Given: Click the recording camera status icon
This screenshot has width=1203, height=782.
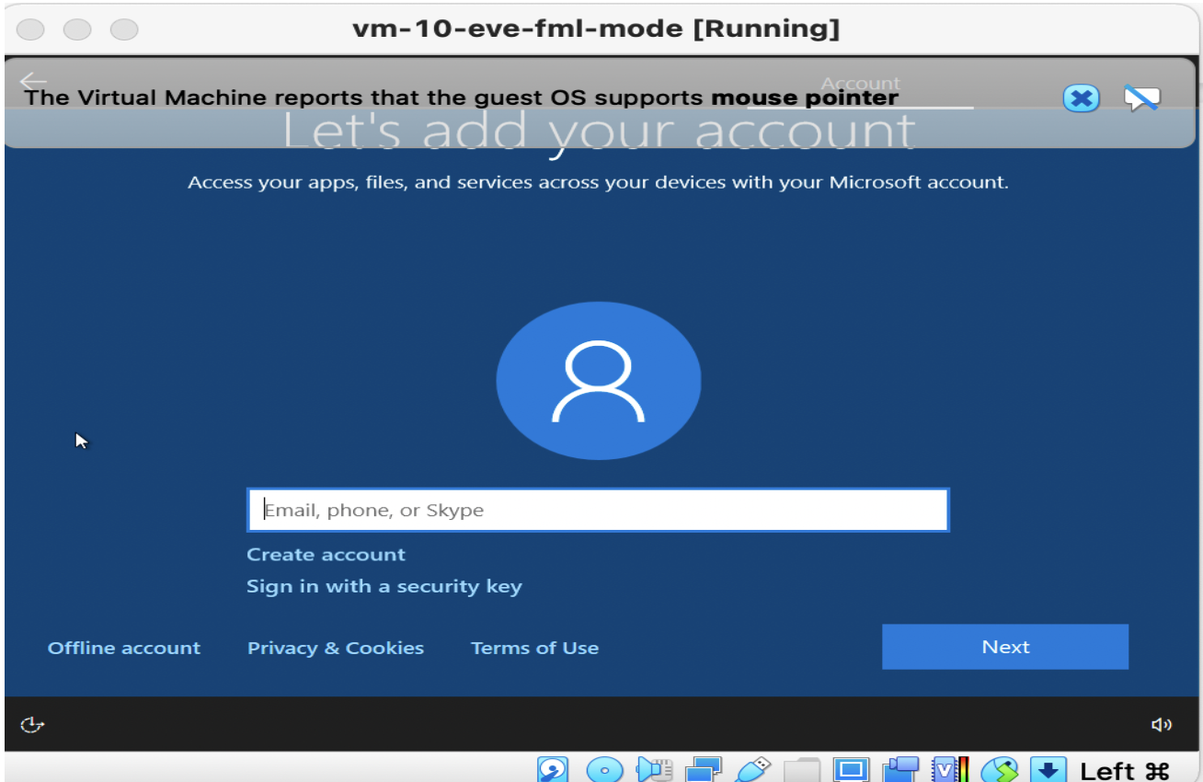Looking at the screenshot, I should coord(901,769).
